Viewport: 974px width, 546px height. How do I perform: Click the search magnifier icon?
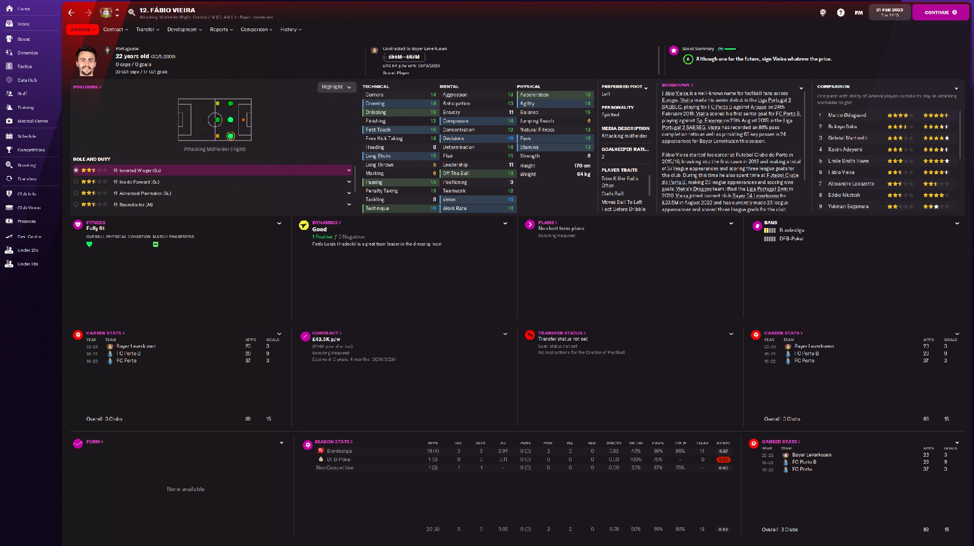point(132,13)
